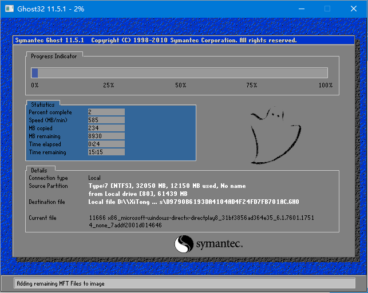Minimize the Ghost32 window
The width and height of the screenshot is (368, 293).
[300, 9]
